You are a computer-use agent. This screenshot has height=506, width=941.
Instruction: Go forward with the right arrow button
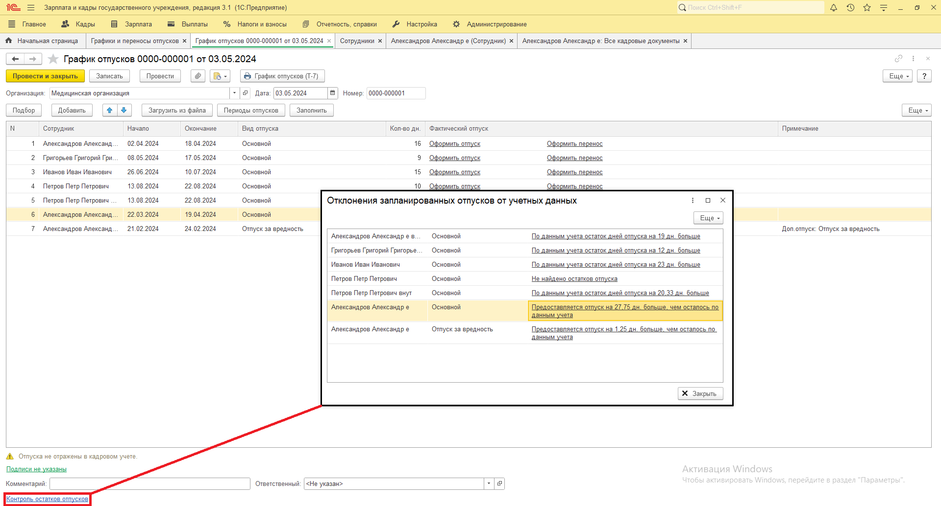[x=33, y=59]
